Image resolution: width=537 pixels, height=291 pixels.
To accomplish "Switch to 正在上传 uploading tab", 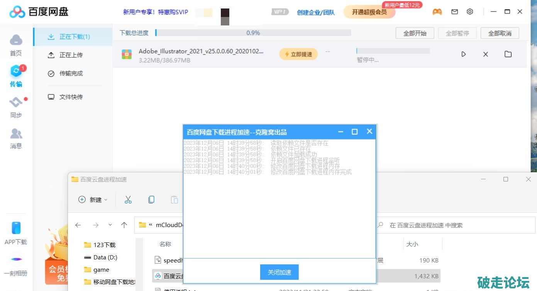I will point(71,55).
